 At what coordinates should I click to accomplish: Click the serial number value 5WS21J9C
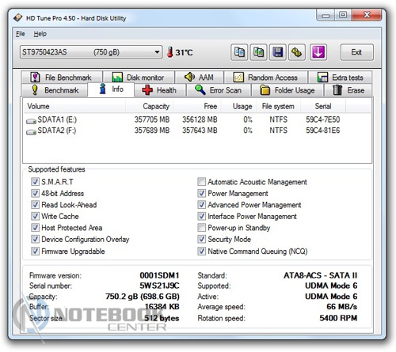[x=159, y=286]
